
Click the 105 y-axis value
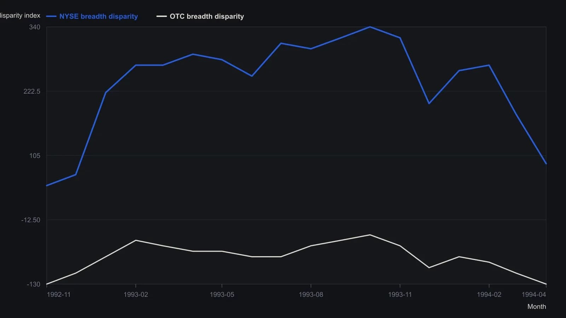click(35, 156)
